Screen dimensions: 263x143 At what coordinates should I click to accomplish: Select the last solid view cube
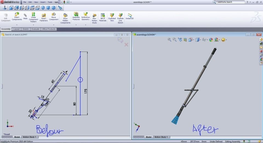[x=53, y=8]
